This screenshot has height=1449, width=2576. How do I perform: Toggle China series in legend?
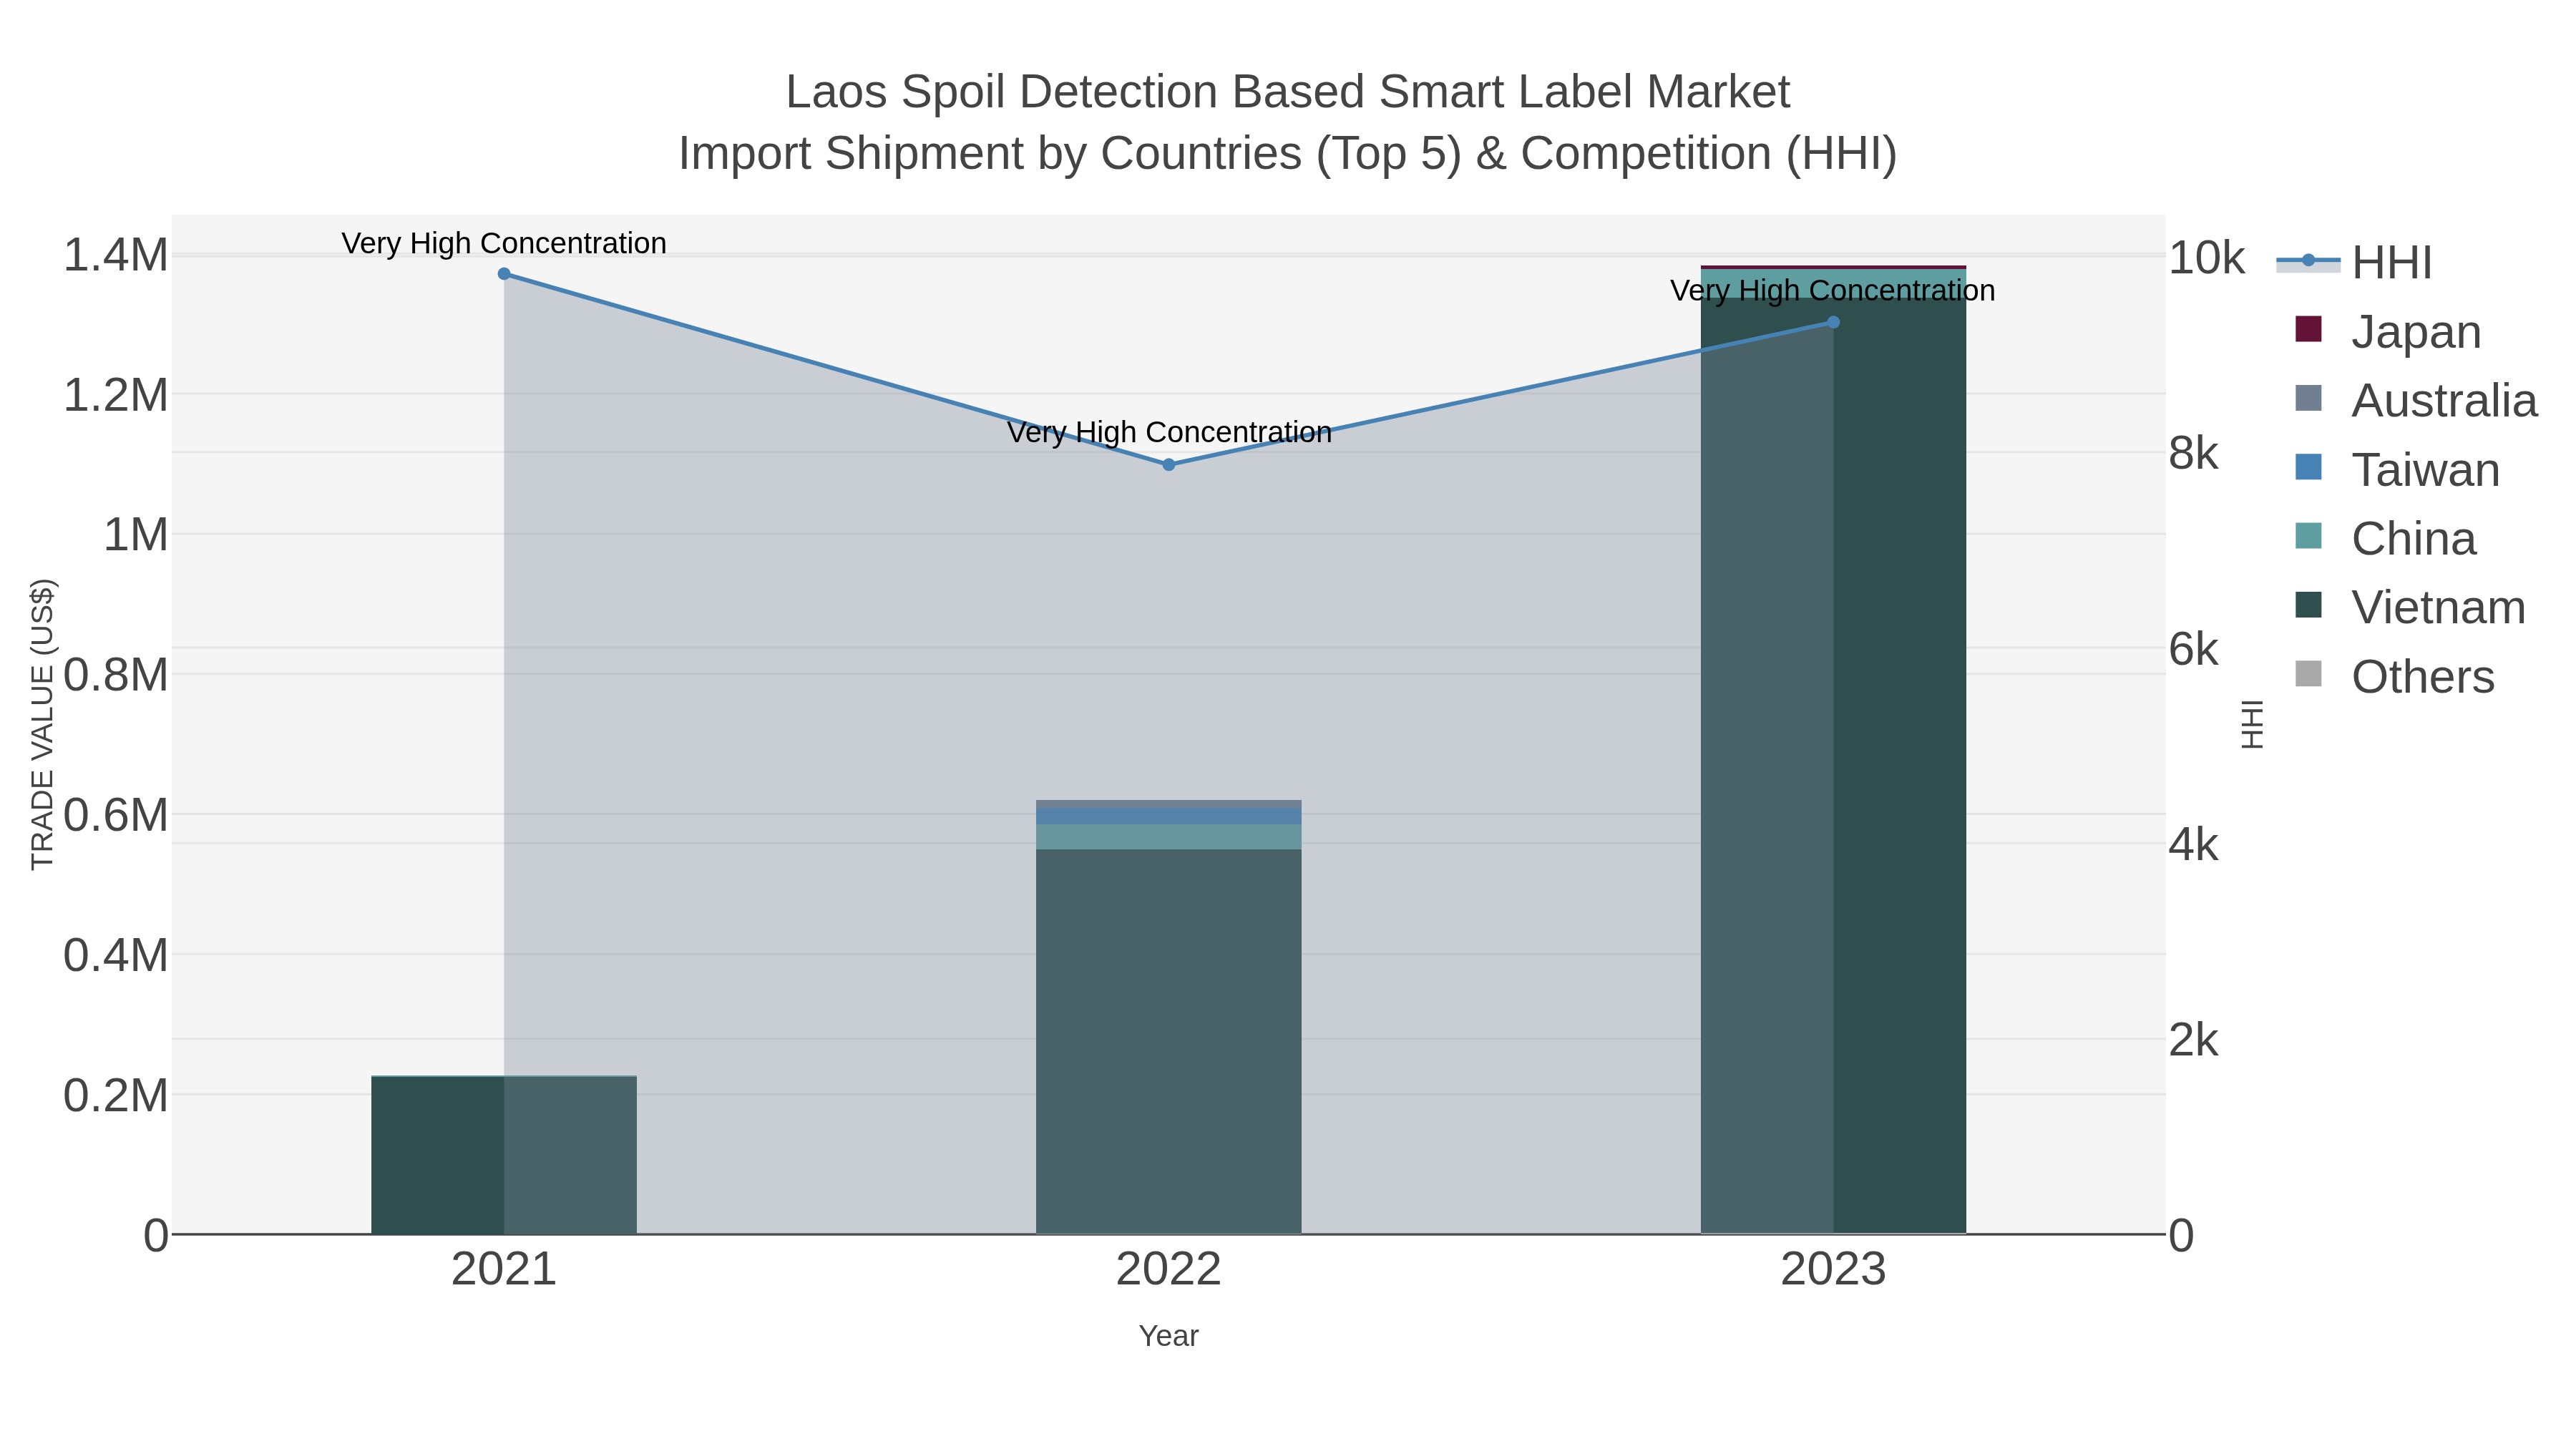[x=2384, y=538]
